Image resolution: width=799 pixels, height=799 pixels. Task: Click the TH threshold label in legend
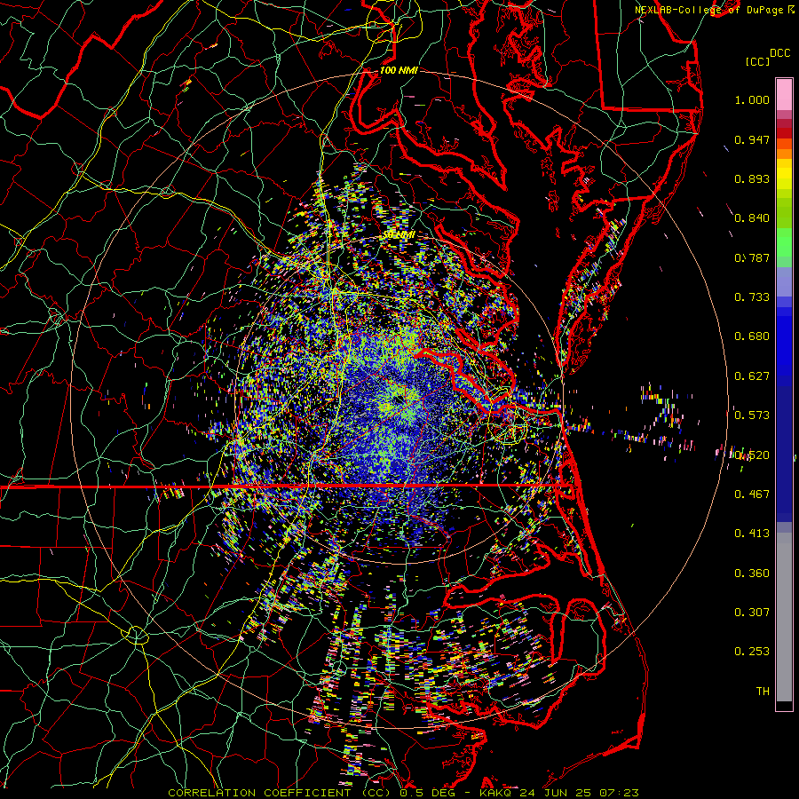pos(763,692)
